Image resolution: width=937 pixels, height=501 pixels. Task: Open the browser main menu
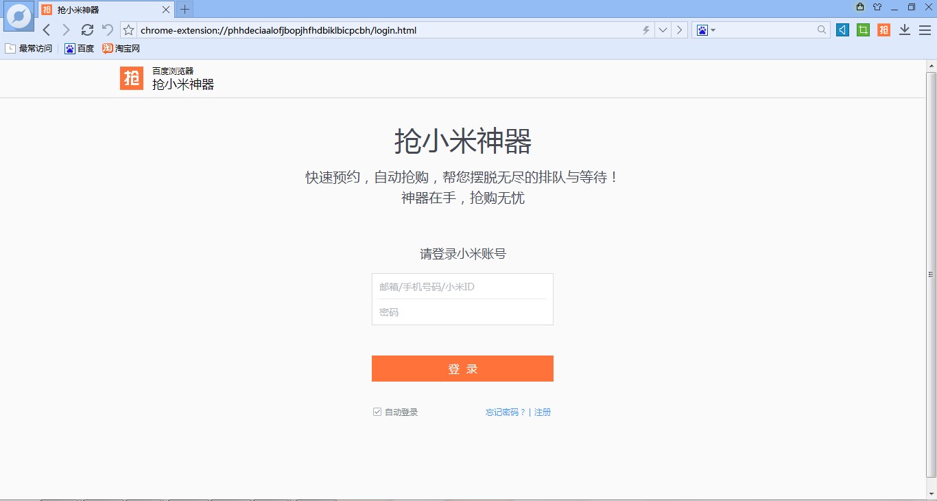[925, 30]
